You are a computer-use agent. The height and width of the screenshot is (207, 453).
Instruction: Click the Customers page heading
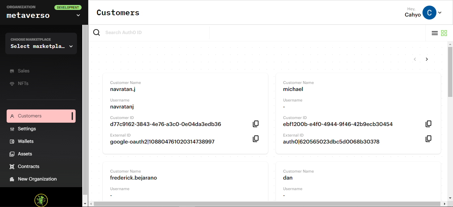(118, 13)
